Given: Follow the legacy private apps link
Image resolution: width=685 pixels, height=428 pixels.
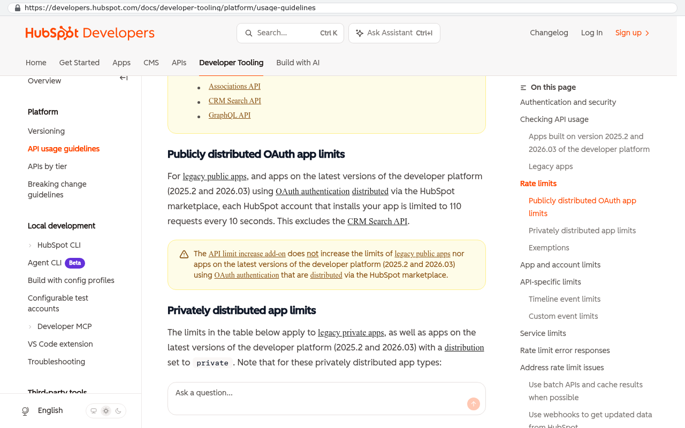Looking at the screenshot, I should 351,333.
